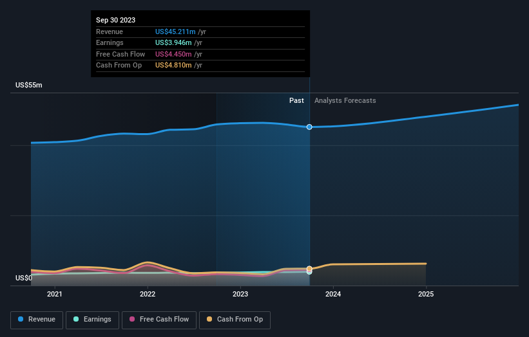Click the 2021 x-axis label
The width and height of the screenshot is (529, 337).
[55, 294]
